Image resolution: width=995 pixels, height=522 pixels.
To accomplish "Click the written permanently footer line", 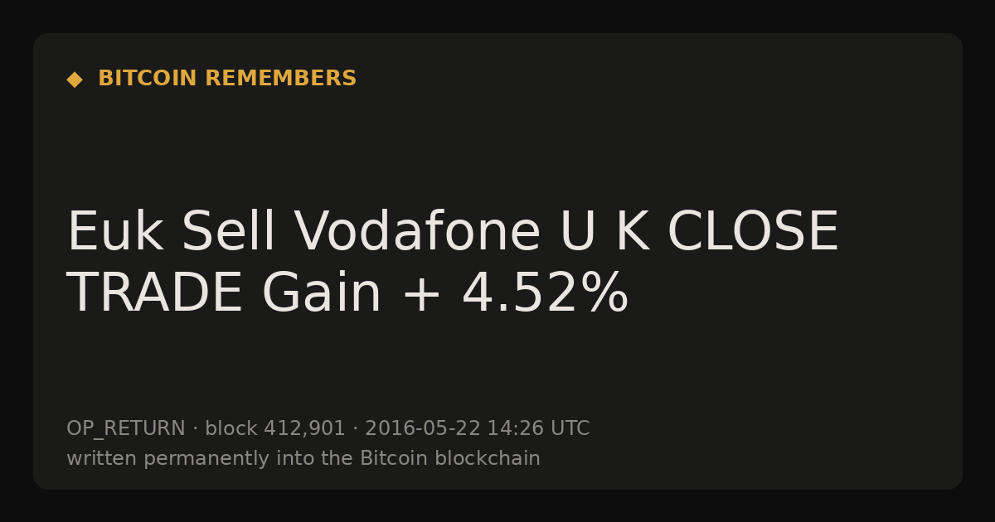I will click(303, 459).
